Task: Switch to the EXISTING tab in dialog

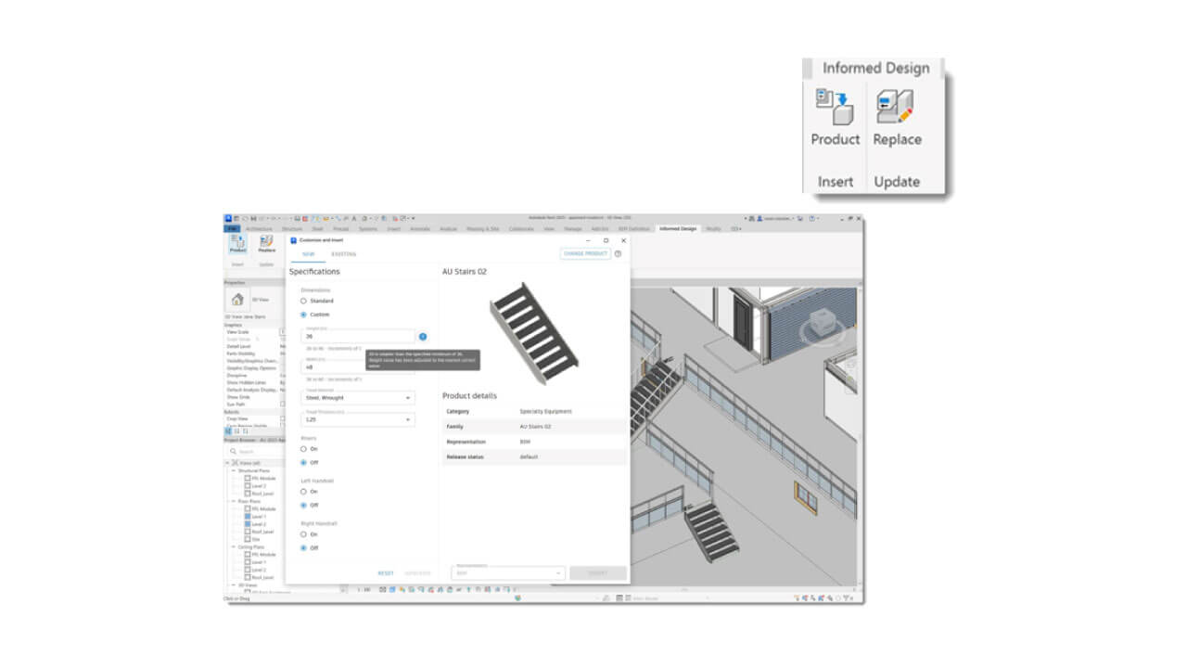Action: click(x=344, y=254)
